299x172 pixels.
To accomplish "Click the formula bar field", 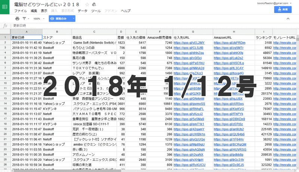I will (154, 26).
